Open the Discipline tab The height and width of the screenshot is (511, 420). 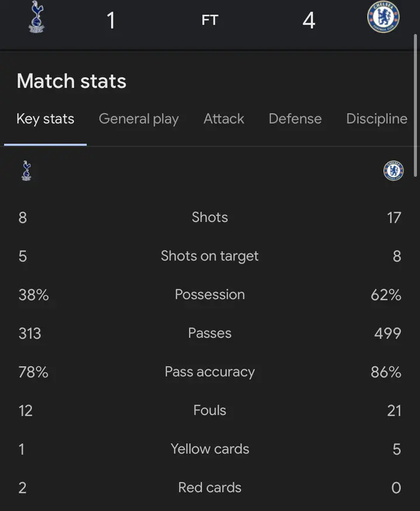pyautogui.click(x=376, y=119)
